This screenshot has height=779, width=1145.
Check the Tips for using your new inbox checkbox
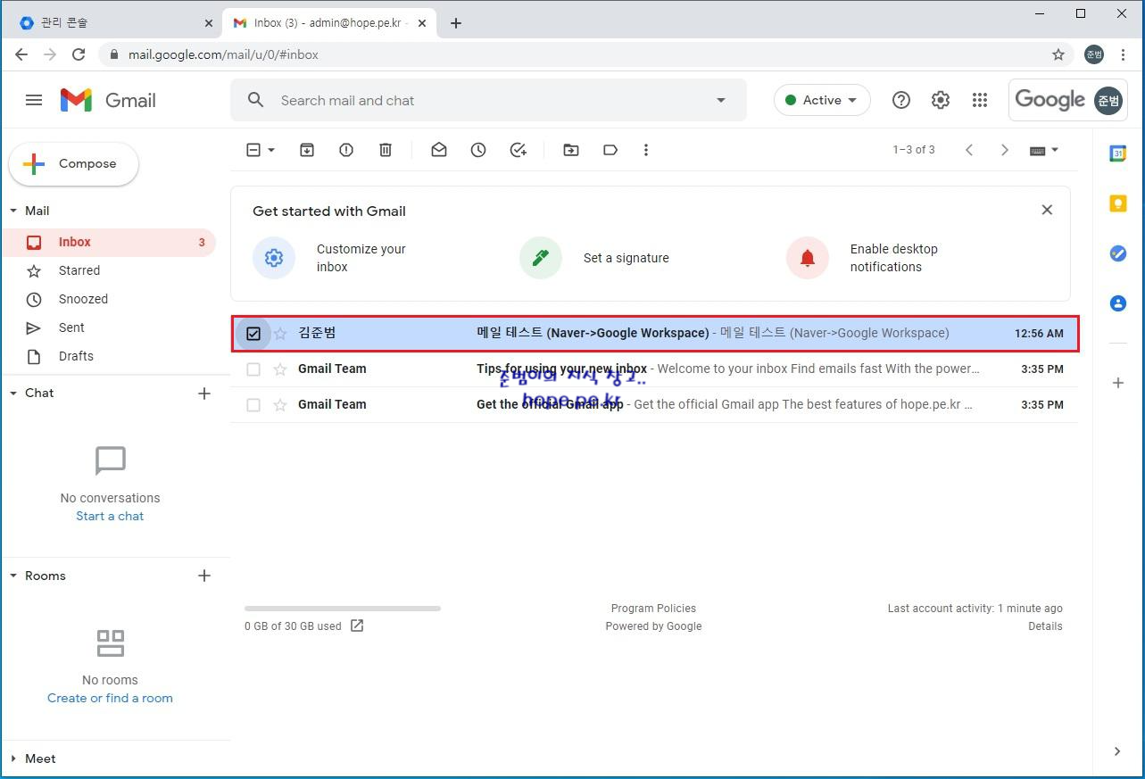pos(253,369)
